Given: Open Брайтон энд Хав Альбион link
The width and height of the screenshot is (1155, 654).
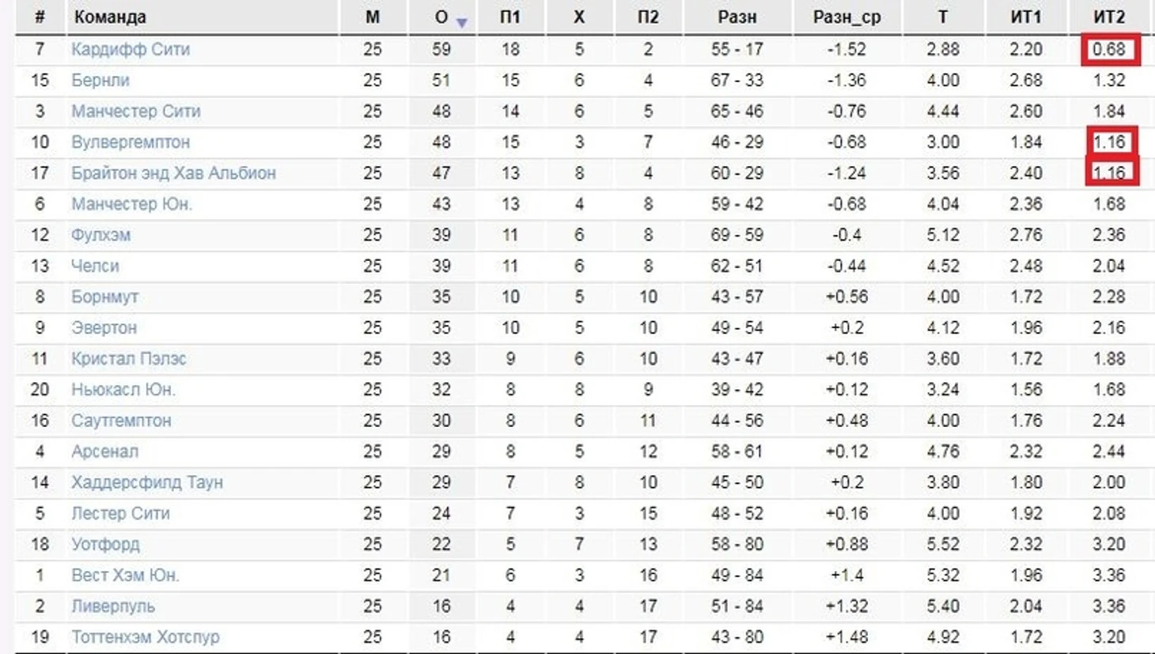Looking at the screenshot, I should tap(174, 173).
